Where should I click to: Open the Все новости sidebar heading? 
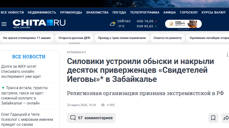(x=29, y=57)
